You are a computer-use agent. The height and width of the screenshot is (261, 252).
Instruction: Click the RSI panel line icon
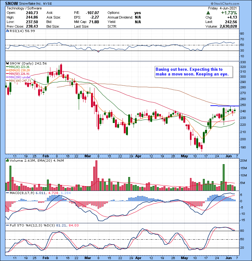pos(7,31)
